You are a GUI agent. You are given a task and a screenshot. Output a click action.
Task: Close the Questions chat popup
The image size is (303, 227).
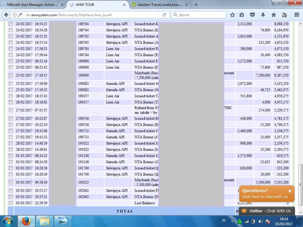[x=290, y=191]
